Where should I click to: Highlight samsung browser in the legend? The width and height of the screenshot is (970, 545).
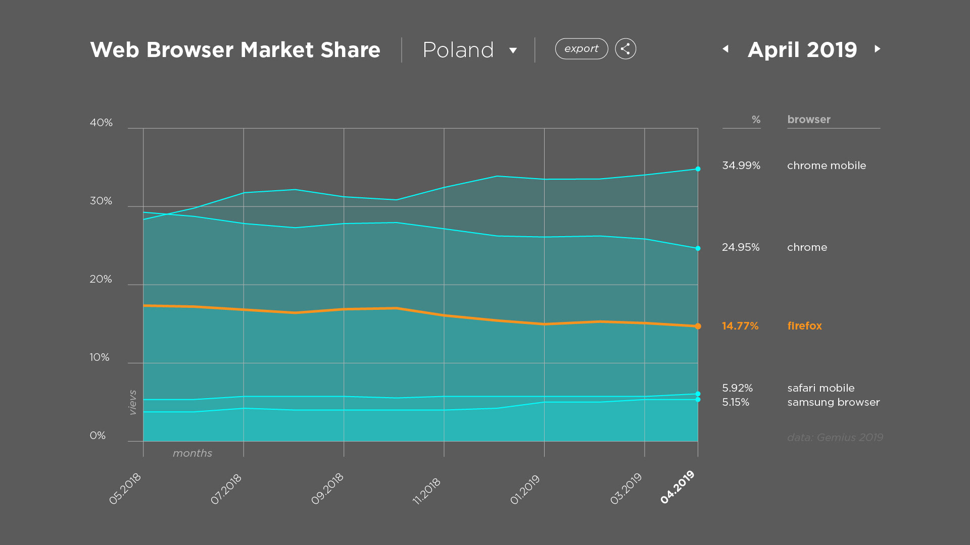tap(833, 402)
